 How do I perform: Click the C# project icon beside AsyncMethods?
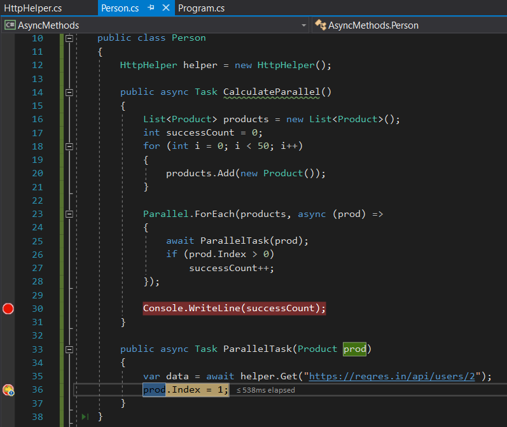click(10, 25)
